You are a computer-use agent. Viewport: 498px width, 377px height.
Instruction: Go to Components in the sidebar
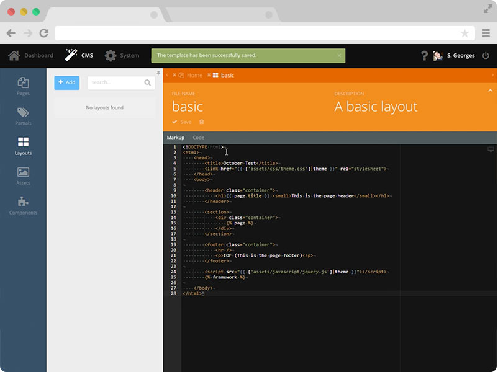click(x=23, y=205)
